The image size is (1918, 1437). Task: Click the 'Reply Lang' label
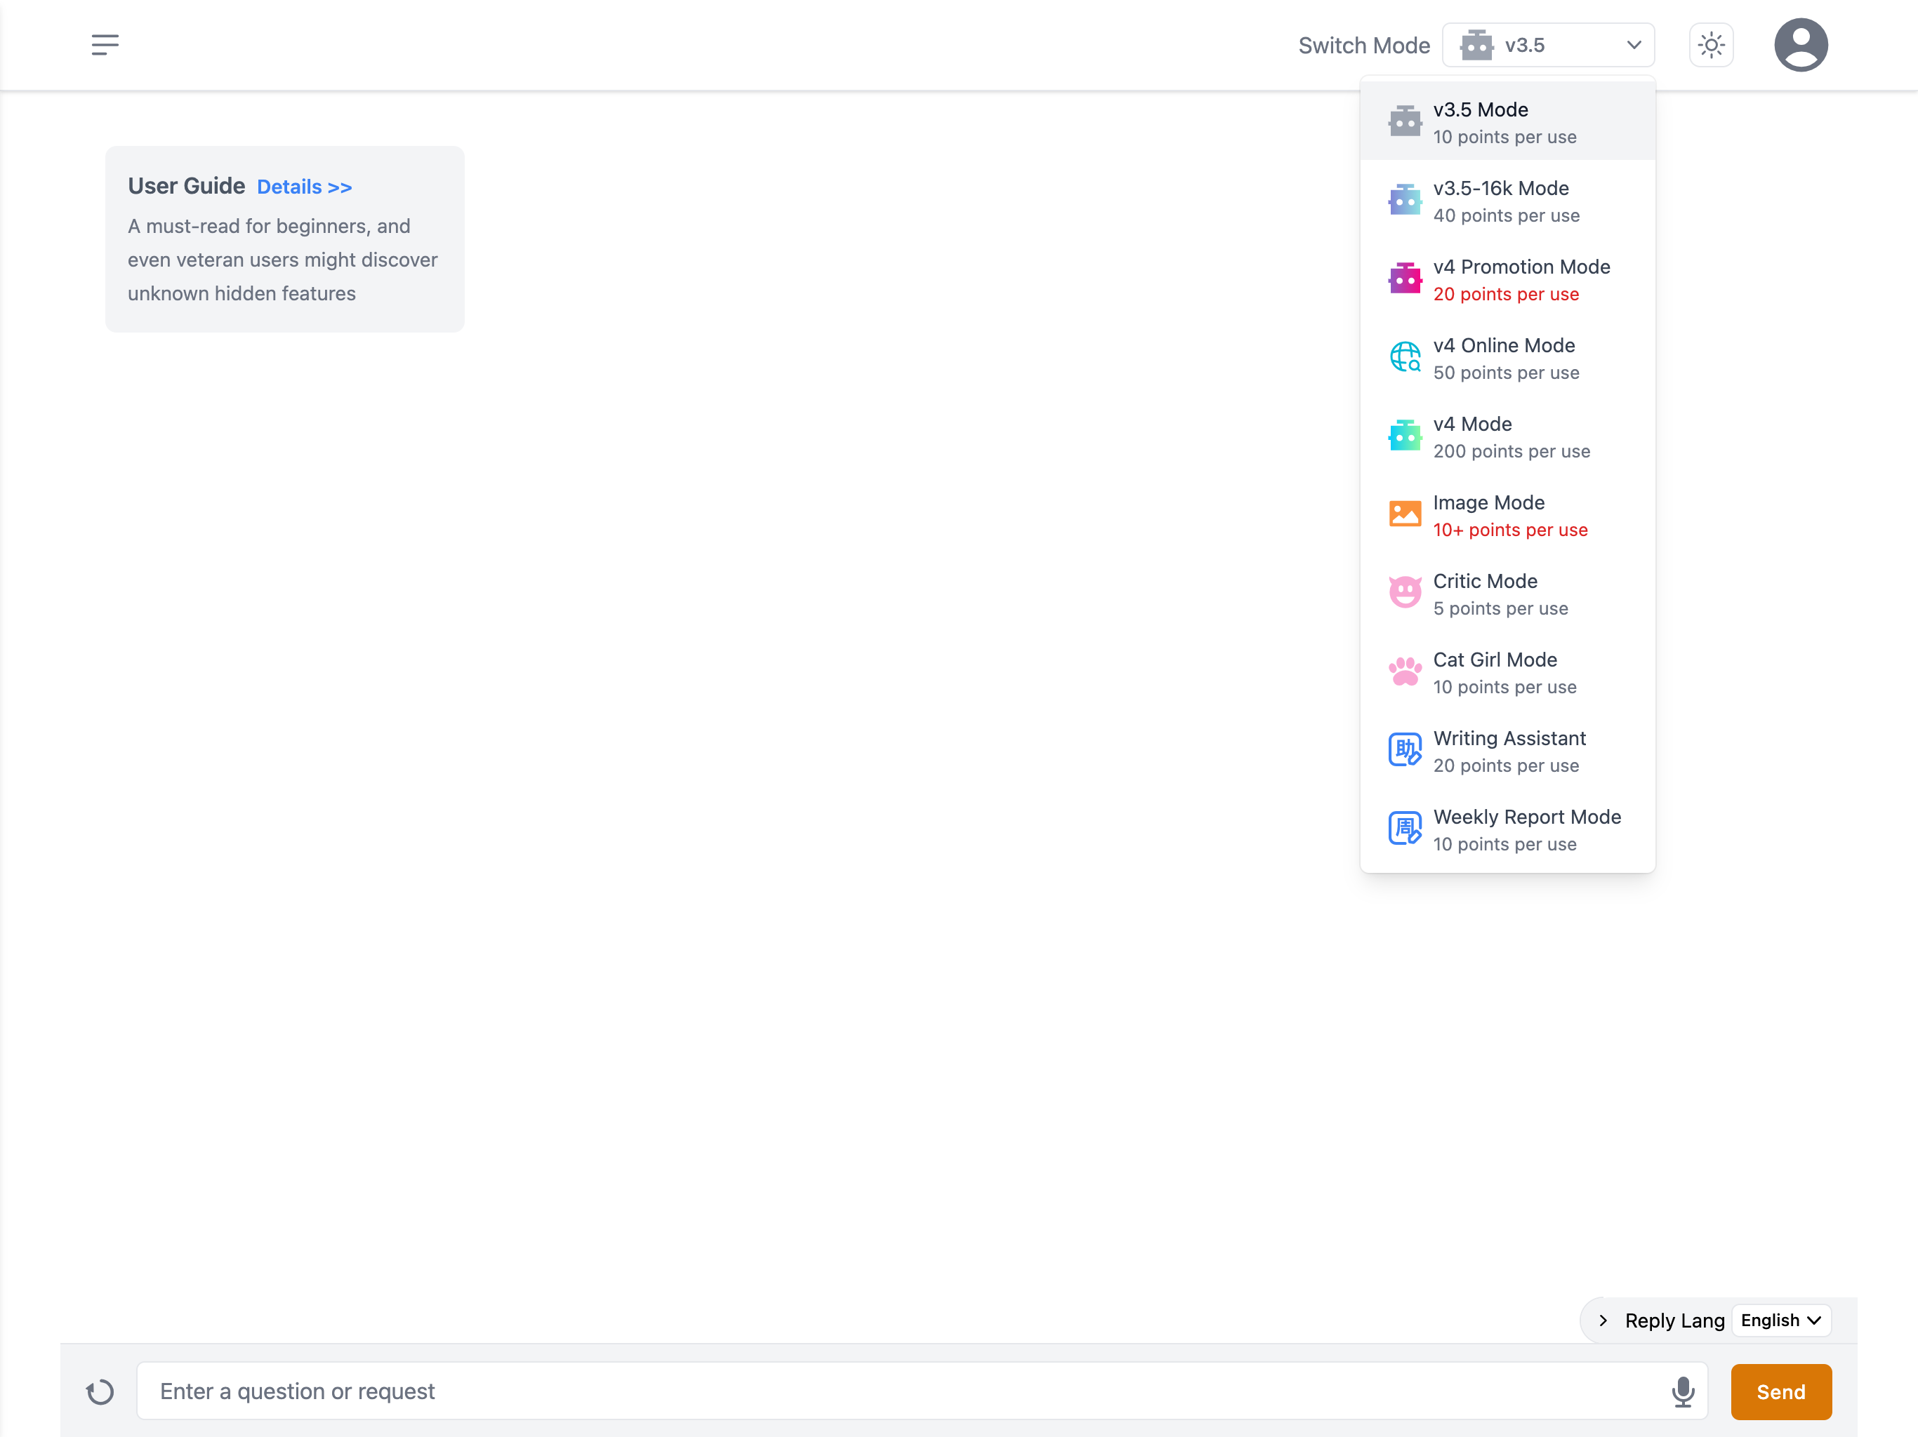pos(1674,1320)
